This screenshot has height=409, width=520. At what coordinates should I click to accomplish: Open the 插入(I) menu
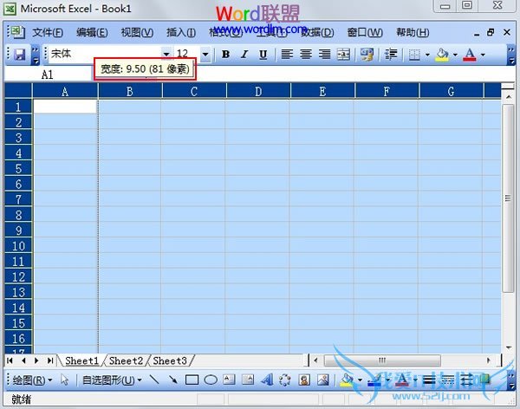[x=181, y=33]
